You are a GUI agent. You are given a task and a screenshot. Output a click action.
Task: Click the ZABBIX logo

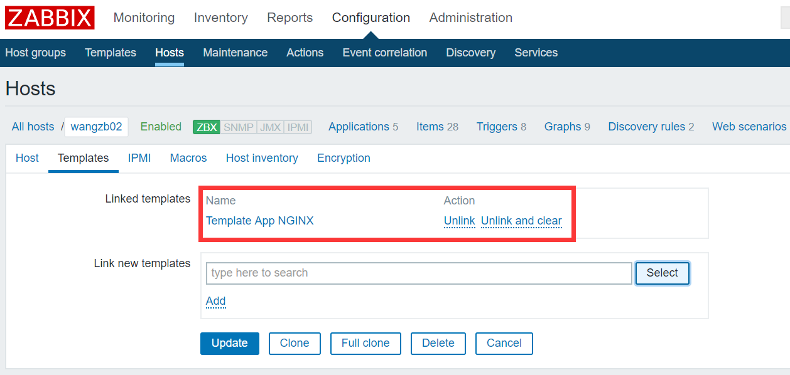(x=50, y=18)
